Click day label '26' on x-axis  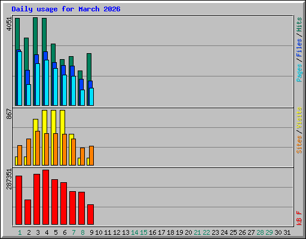[x=242, y=232]
